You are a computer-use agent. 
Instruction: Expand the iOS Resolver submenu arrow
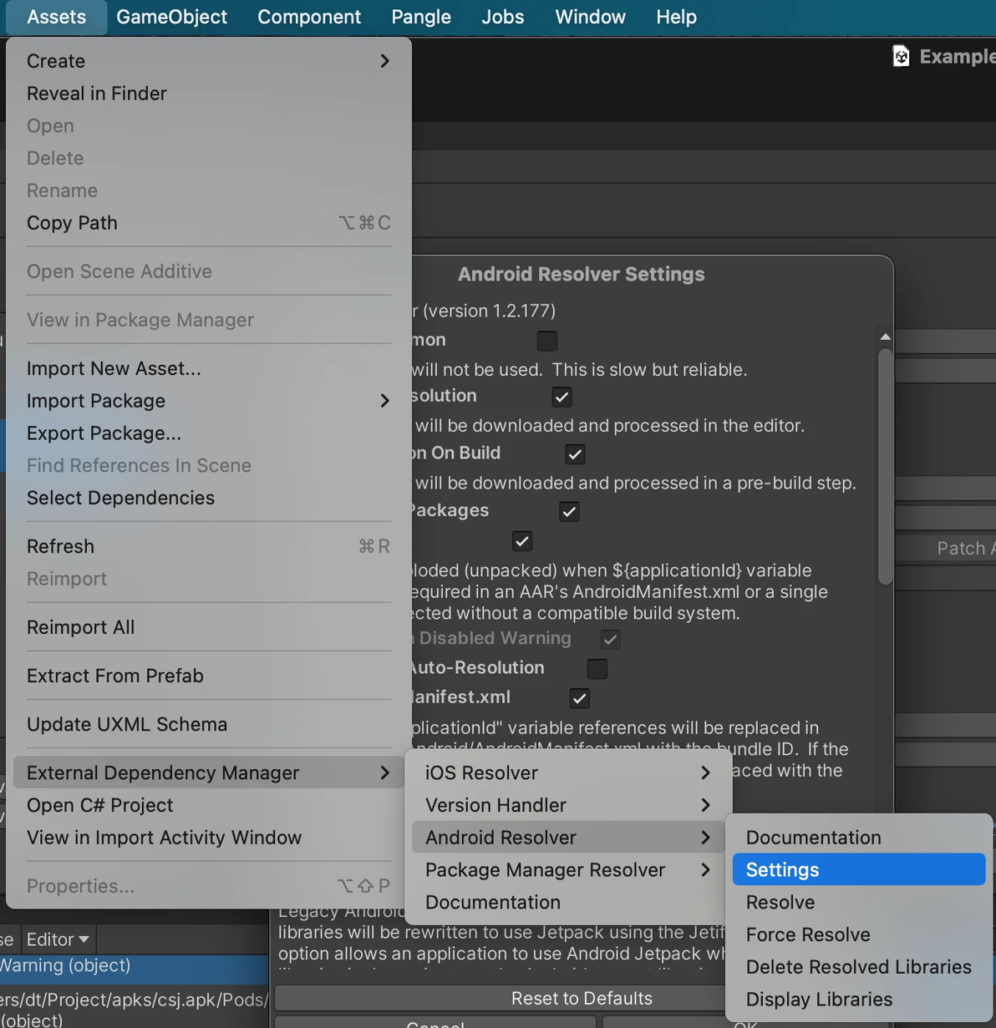[x=705, y=772]
